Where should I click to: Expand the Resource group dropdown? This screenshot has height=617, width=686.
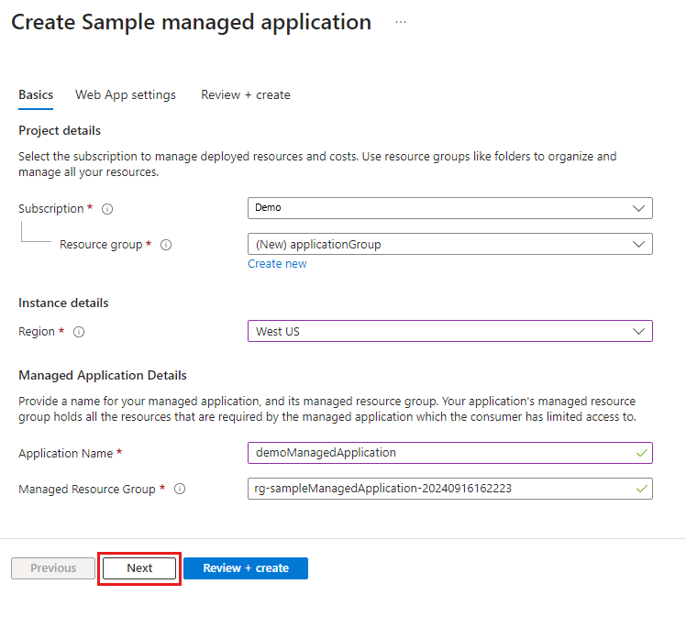[x=449, y=244]
